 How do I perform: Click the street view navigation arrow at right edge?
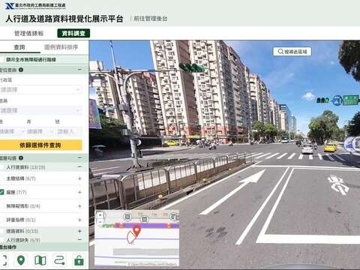click(x=352, y=144)
